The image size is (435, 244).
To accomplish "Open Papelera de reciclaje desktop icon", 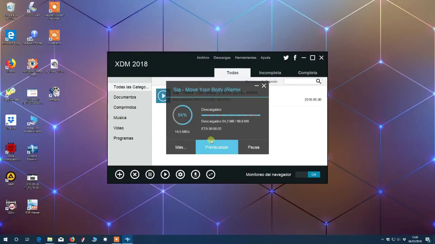I will point(11,11).
